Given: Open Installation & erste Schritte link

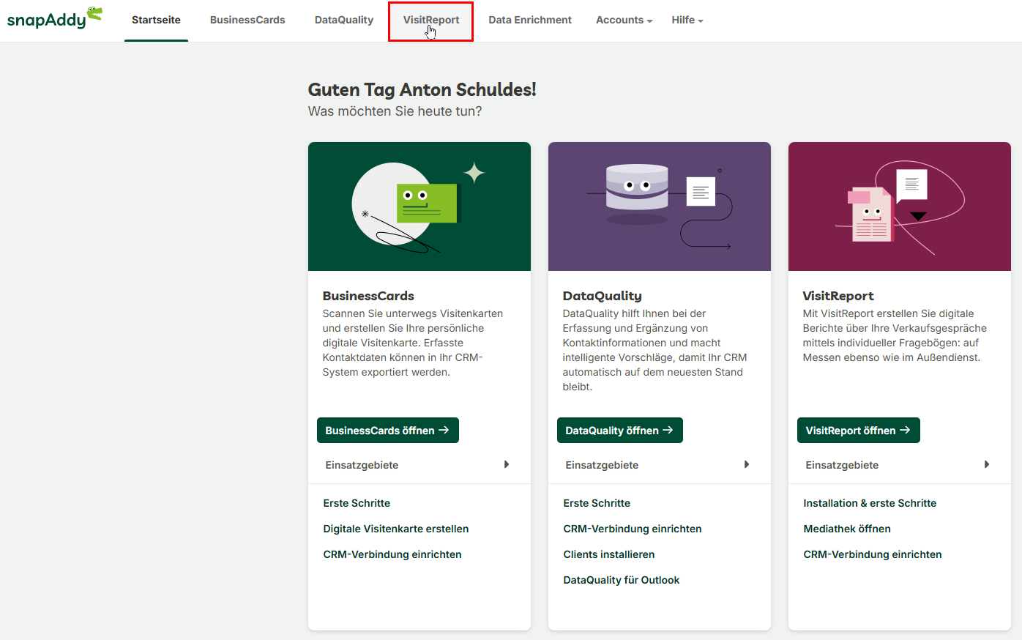Looking at the screenshot, I should (x=870, y=503).
